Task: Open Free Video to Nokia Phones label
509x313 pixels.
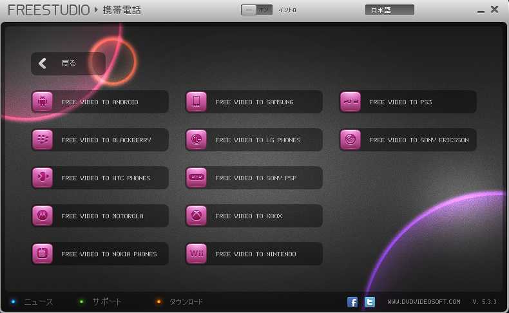Action: [x=109, y=254]
